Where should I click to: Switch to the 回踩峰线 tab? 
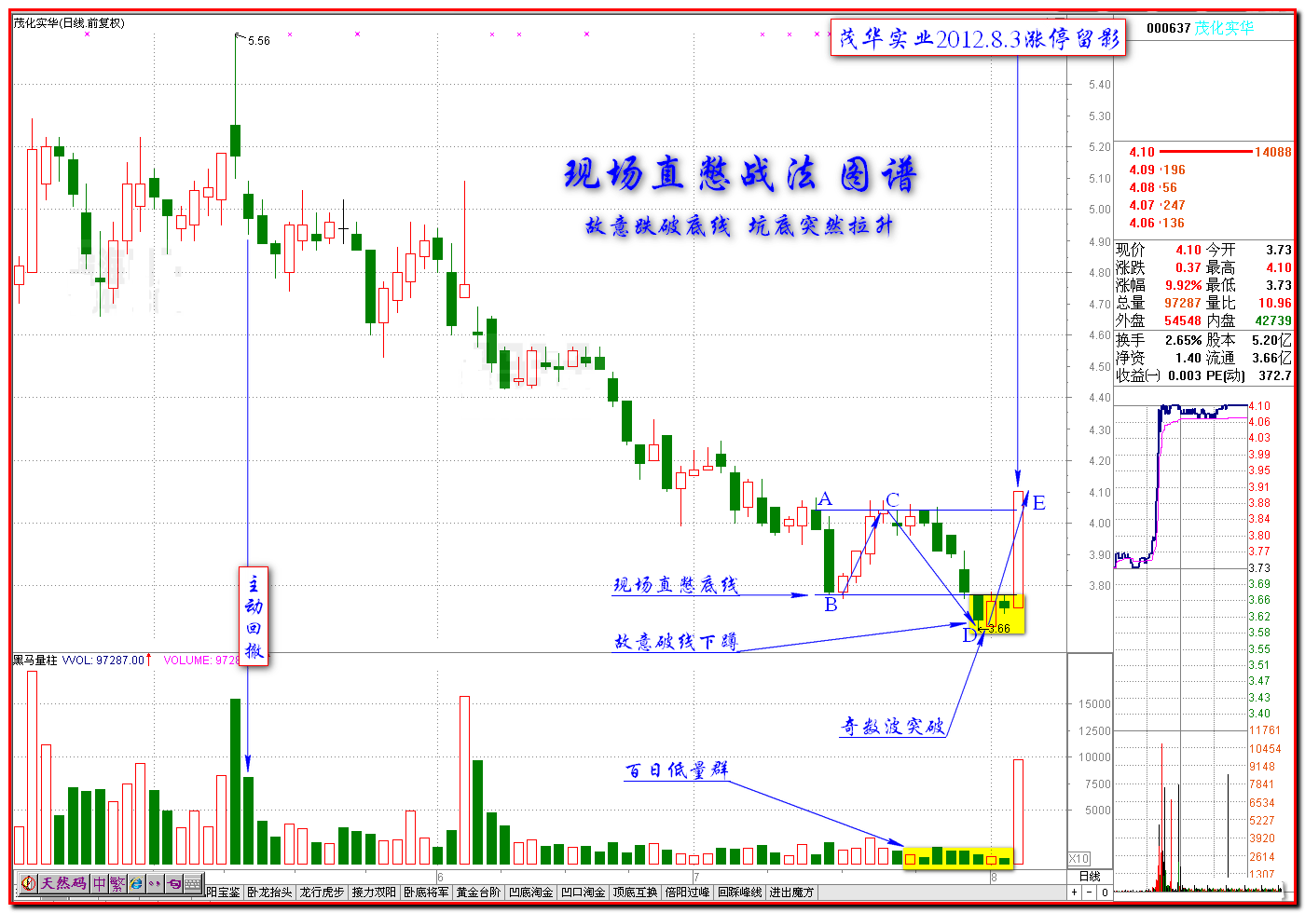click(x=739, y=893)
